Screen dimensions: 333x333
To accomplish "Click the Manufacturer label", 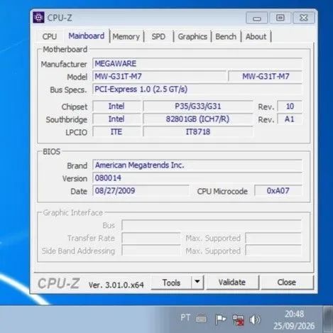I will (x=64, y=64).
